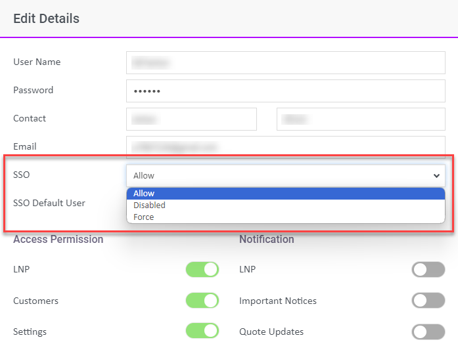Click the SSO Default User label

point(49,203)
